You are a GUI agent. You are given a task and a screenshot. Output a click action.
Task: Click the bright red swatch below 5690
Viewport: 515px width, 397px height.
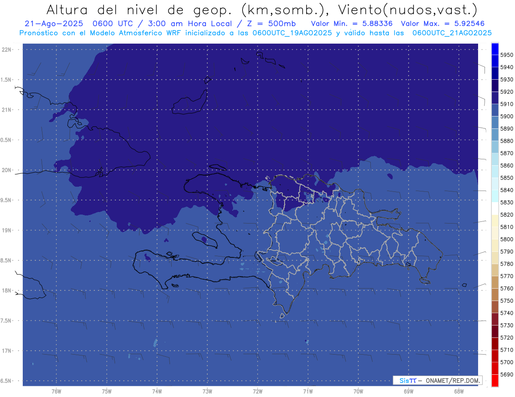coord(495,380)
